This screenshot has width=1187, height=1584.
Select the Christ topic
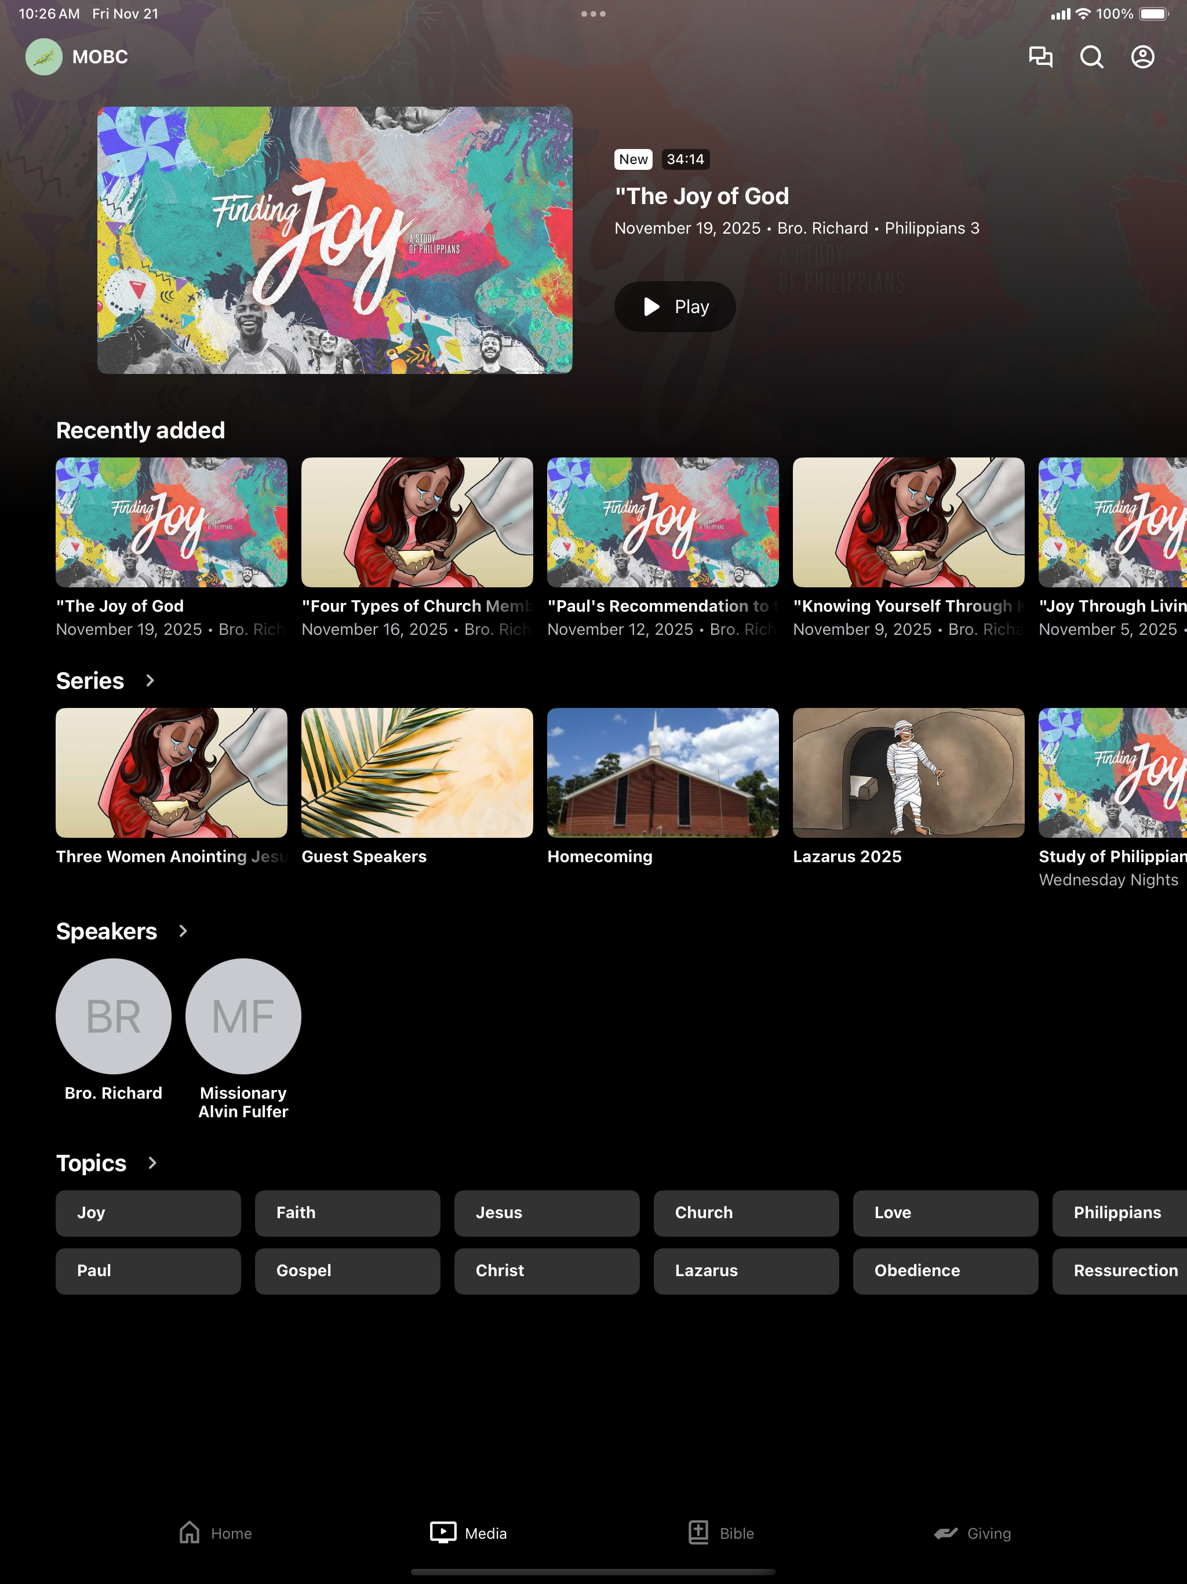[x=547, y=1271]
